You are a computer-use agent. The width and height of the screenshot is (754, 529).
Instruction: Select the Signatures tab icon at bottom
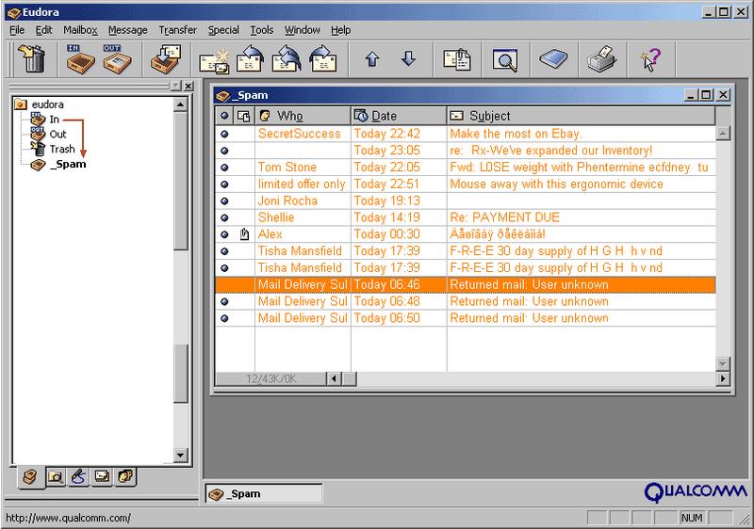point(79,476)
